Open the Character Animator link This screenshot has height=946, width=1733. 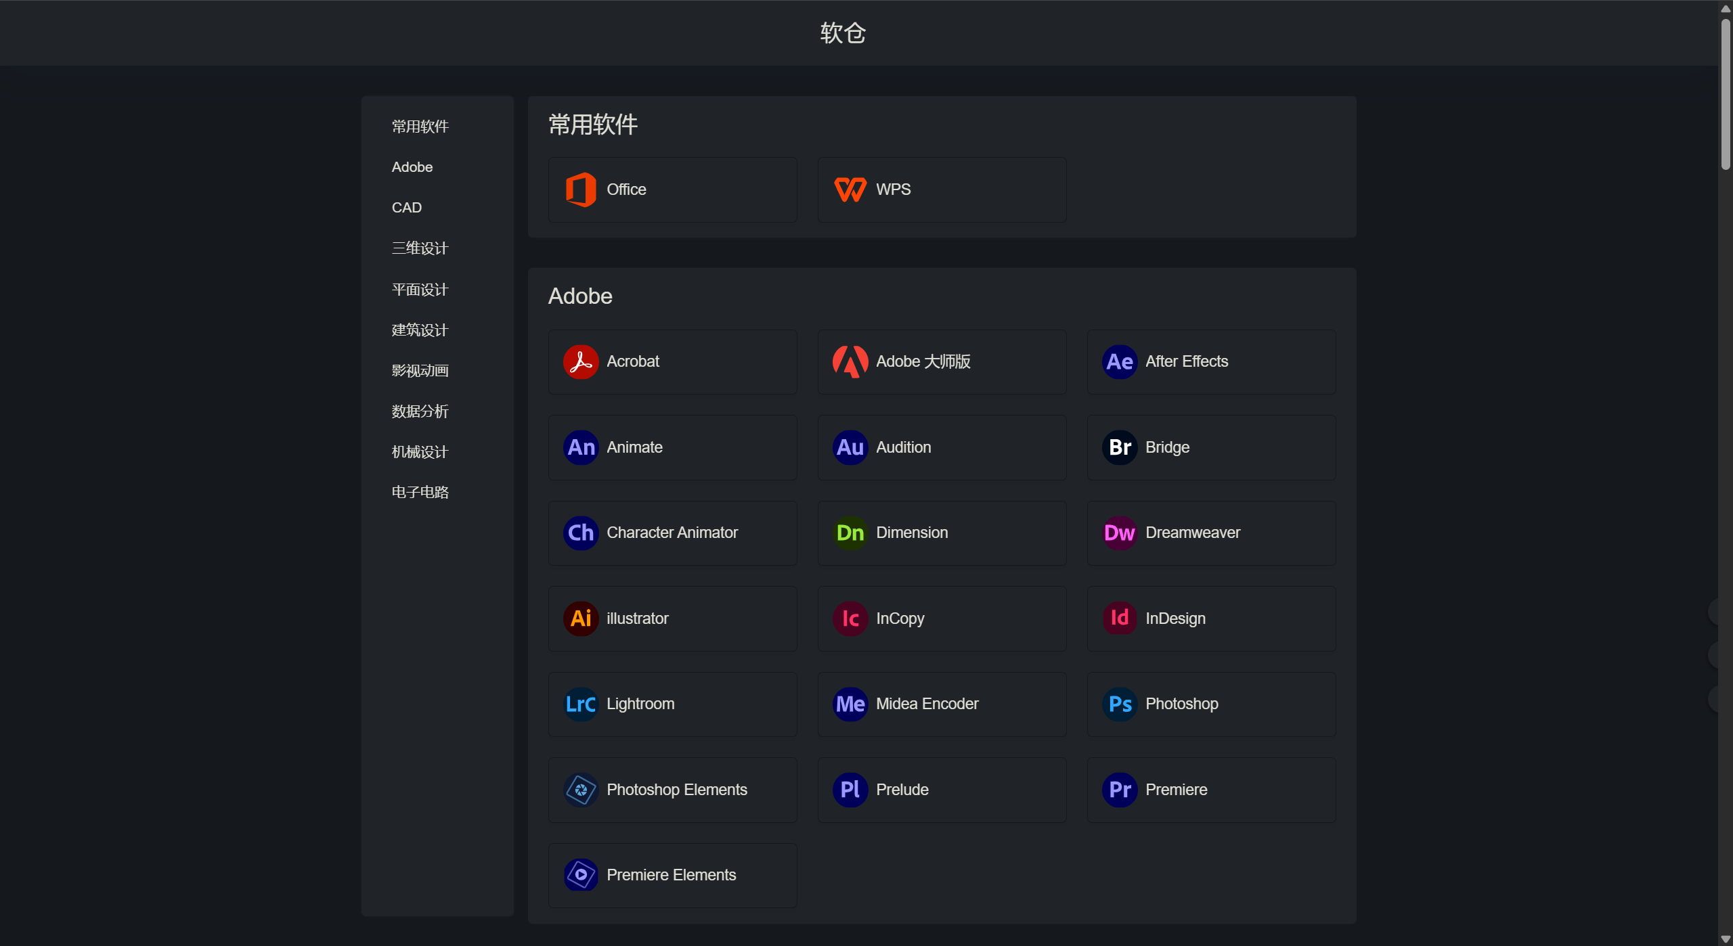(x=672, y=533)
